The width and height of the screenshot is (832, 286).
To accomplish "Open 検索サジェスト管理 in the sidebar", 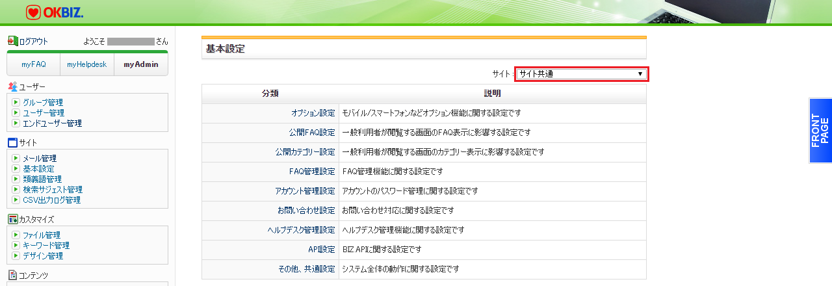I will tap(53, 189).
